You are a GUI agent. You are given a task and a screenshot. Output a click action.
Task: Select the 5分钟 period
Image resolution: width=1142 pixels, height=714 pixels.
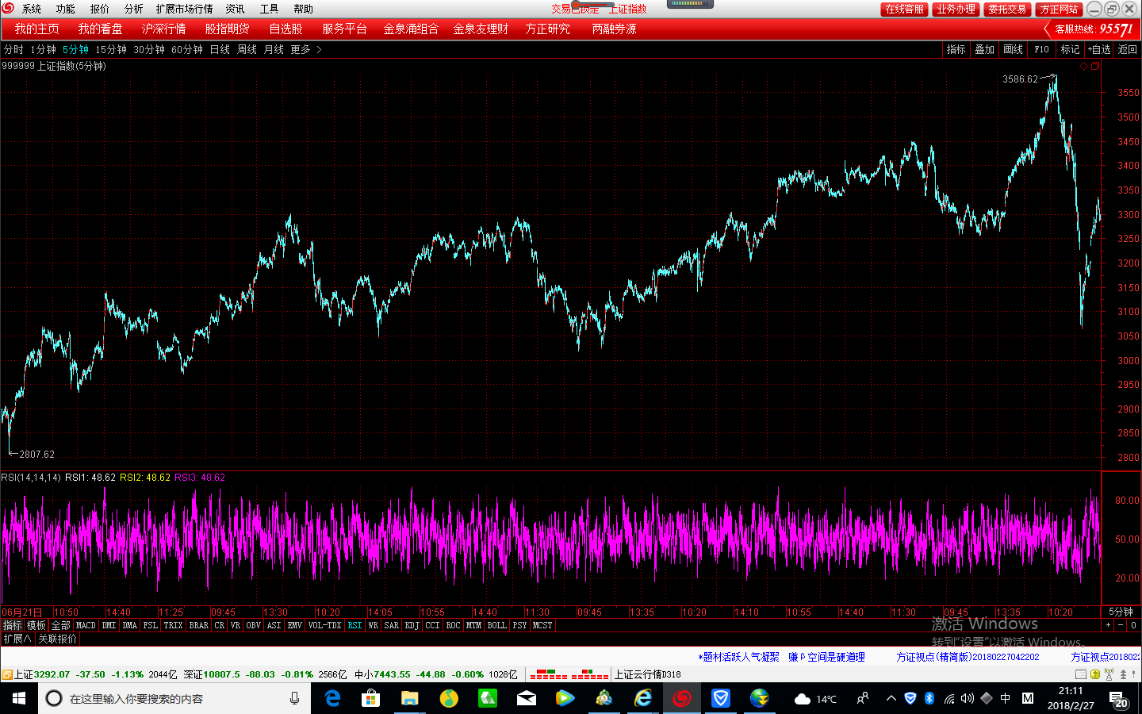75,49
